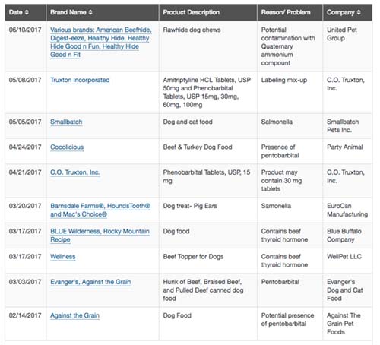The height and width of the screenshot is (345, 380).
Task: Click the Product Description column header
Action: click(x=192, y=12)
